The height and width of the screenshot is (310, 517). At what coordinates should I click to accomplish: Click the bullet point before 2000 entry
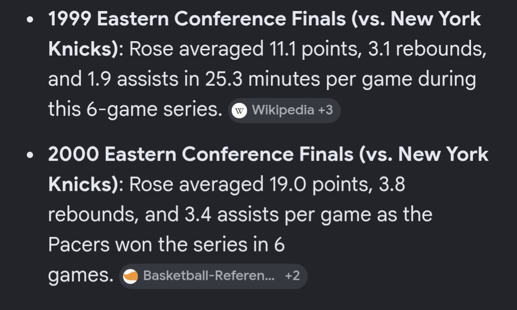30,155
